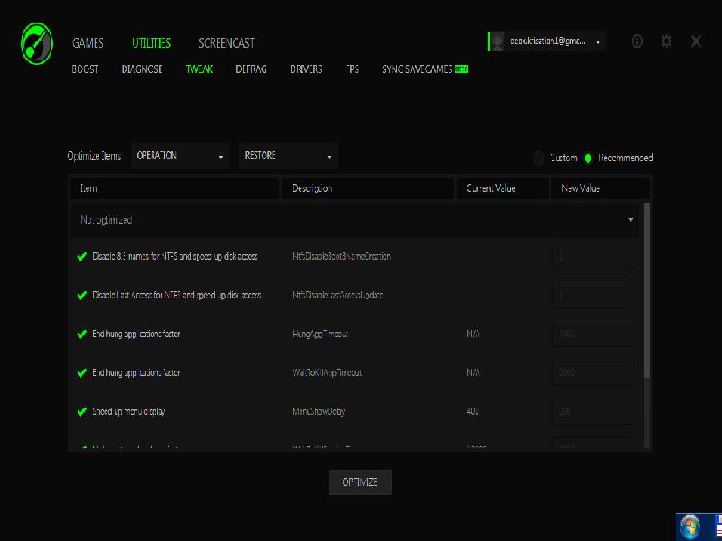Select the UTILITIES tab

click(x=151, y=43)
